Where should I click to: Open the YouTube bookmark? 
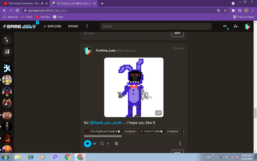click(43, 17)
